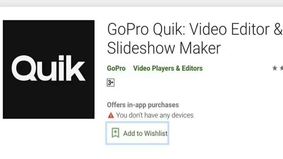Click the red warning triangle icon
Viewport: 283px width, 159px height.
pyautogui.click(x=111, y=115)
